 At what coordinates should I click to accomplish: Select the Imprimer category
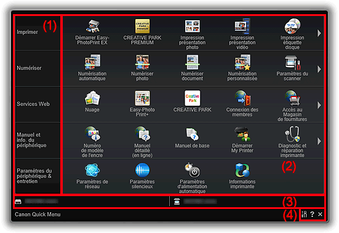click(x=38, y=33)
